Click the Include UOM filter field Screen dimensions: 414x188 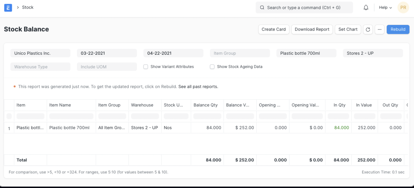107,67
